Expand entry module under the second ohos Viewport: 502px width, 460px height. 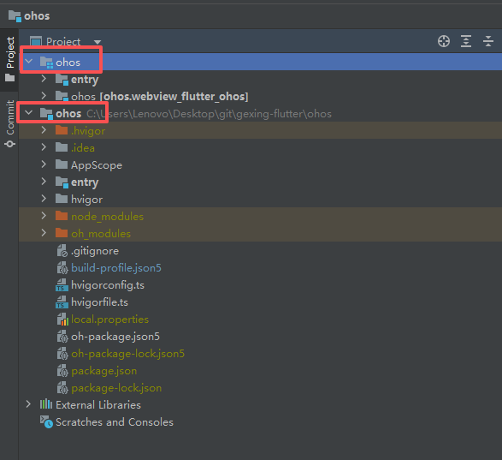[x=44, y=182]
